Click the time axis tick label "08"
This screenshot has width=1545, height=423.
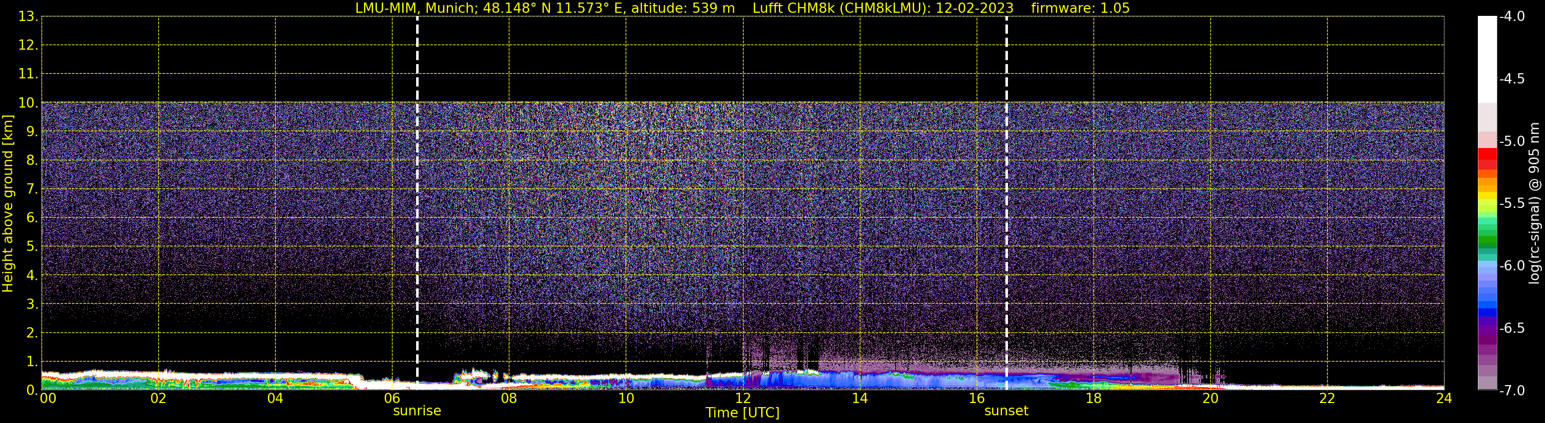tap(509, 398)
